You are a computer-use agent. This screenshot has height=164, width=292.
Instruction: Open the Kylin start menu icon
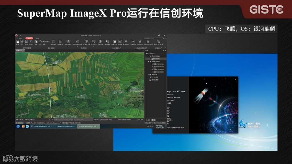(x=18, y=127)
